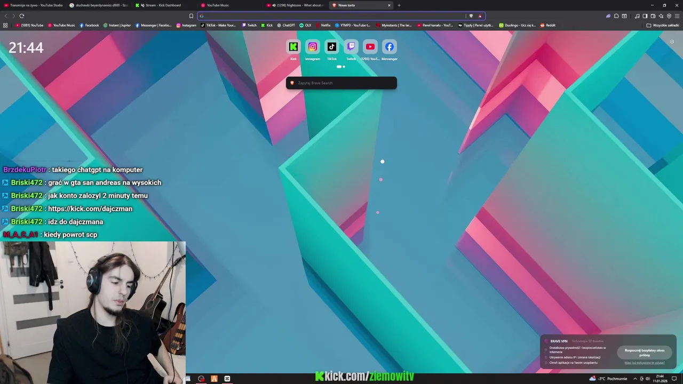Expand the Wszystkie zakładki folder
The height and width of the screenshot is (384, 683).
click(x=663, y=25)
